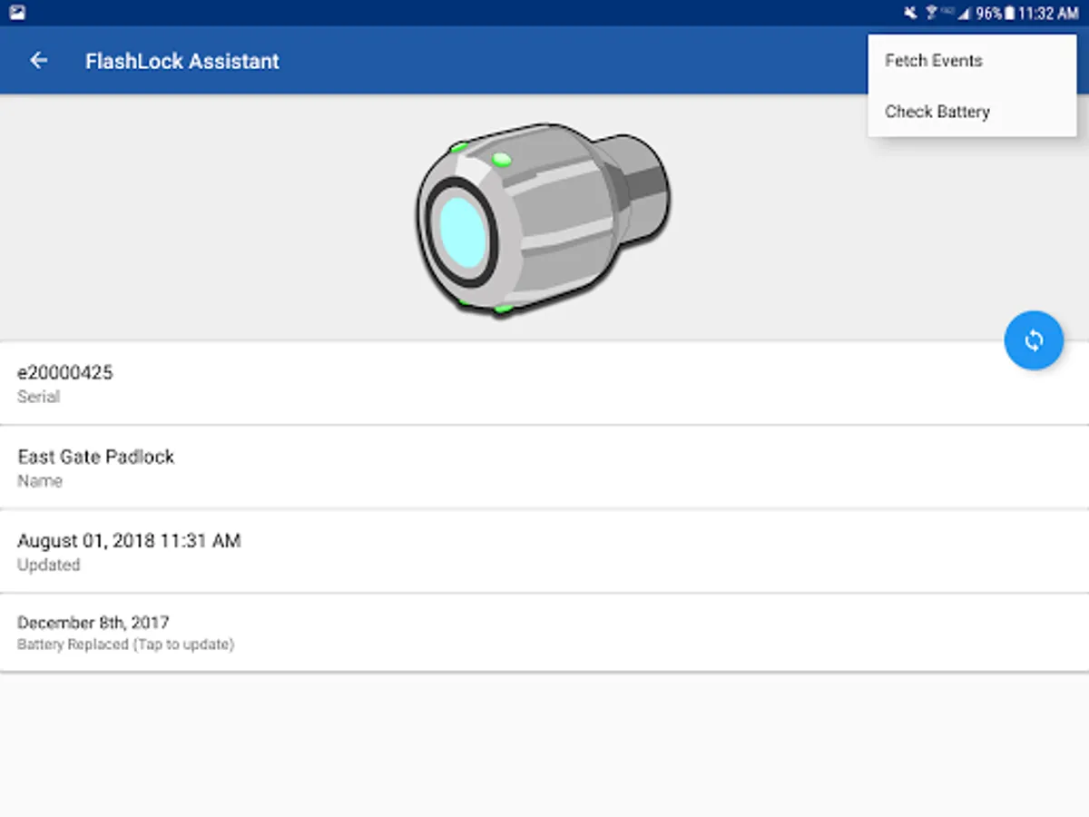The width and height of the screenshot is (1089, 817).
Task: Go back with the arrow icon
Action: tap(38, 61)
